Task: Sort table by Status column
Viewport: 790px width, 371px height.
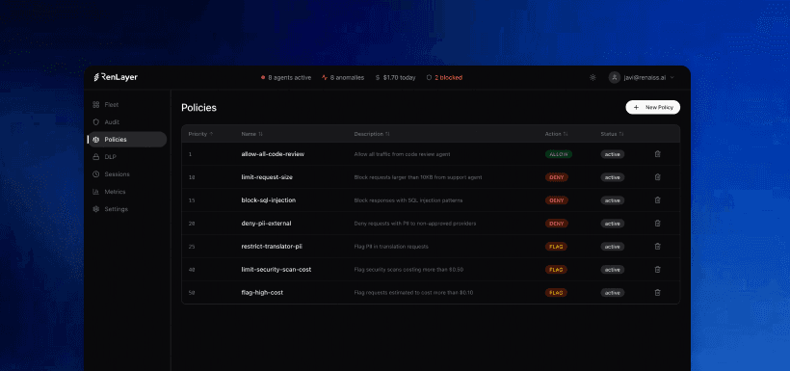Action: [x=612, y=134]
